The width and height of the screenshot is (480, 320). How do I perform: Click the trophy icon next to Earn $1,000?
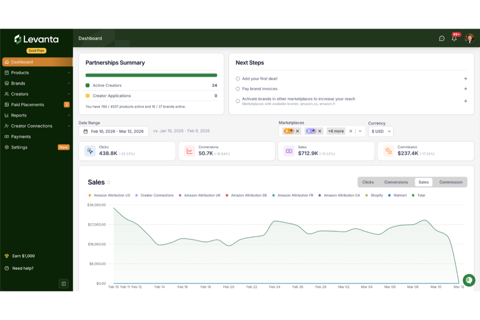[7, 256]
